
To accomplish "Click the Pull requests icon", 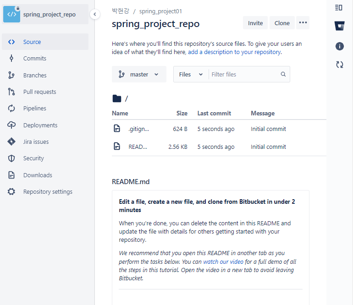I will (11, 92).
